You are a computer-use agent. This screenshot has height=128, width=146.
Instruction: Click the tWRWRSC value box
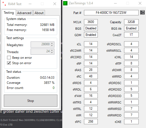(131, 102)
